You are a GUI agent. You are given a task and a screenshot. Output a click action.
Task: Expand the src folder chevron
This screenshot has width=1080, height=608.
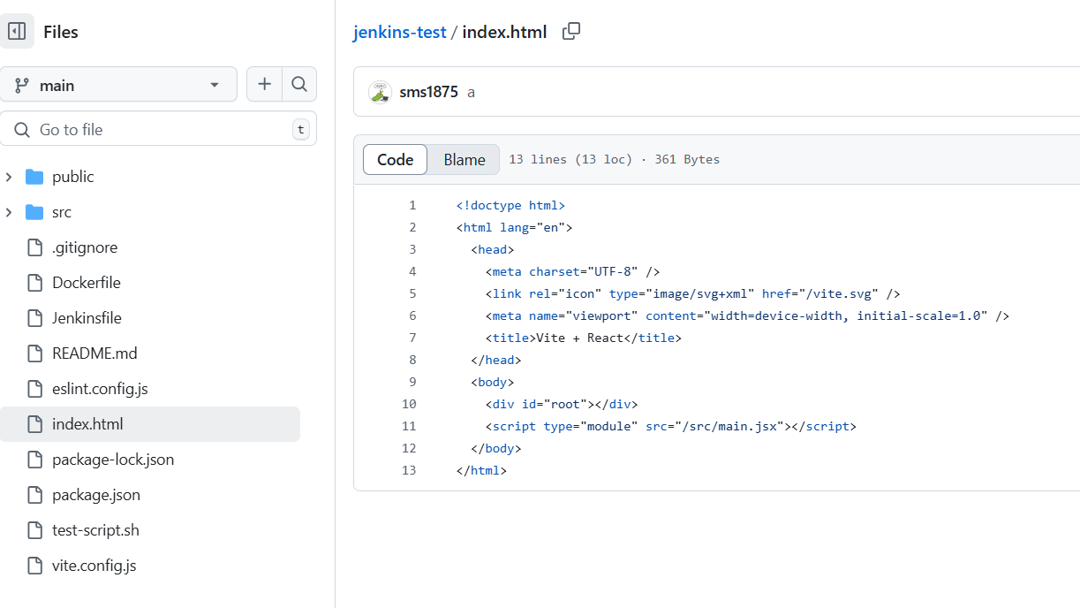point(9,212)
